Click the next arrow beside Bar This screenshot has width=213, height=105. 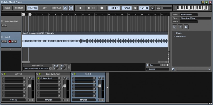click(164, 65)
